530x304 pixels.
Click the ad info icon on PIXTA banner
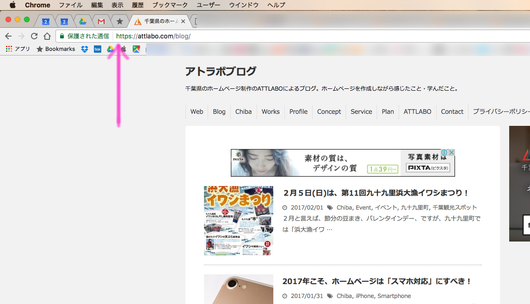click(x=444, y=153)
